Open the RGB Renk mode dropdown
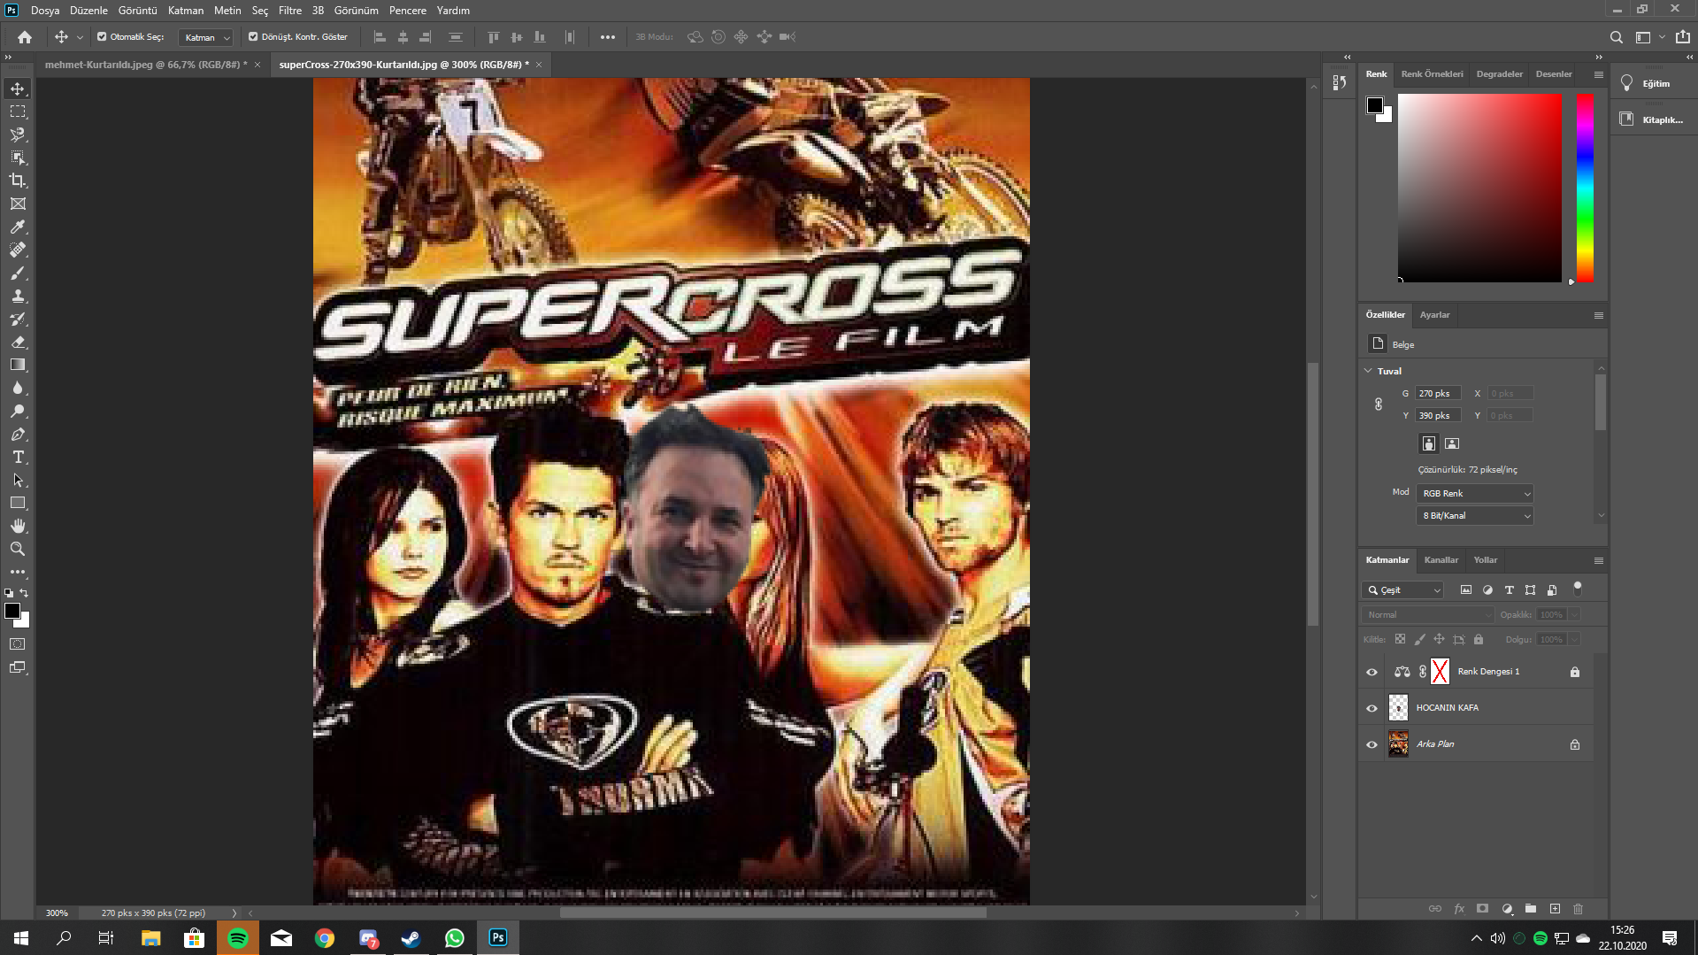The height and width of the screenshot is (955, 1698). click(1475, 493)
